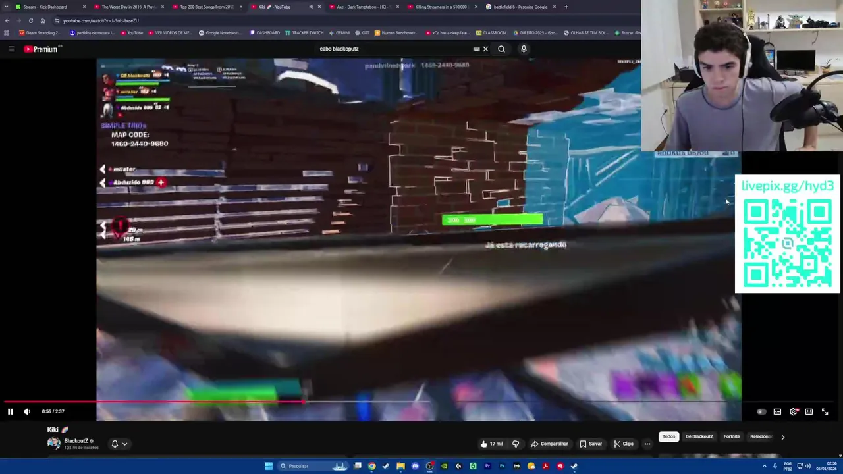Select the 'Fortnite' filter chip
The width and height of the screenshot is (843, 474).
coord(732,436)
